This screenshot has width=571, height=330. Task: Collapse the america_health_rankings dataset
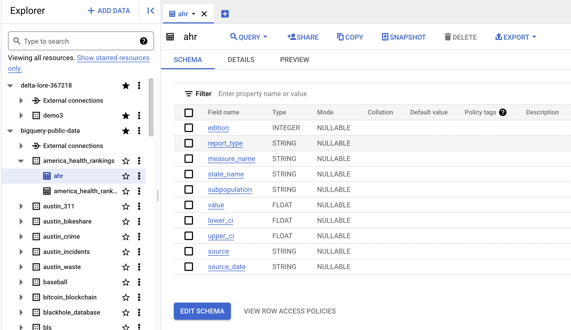click(21, 161)
